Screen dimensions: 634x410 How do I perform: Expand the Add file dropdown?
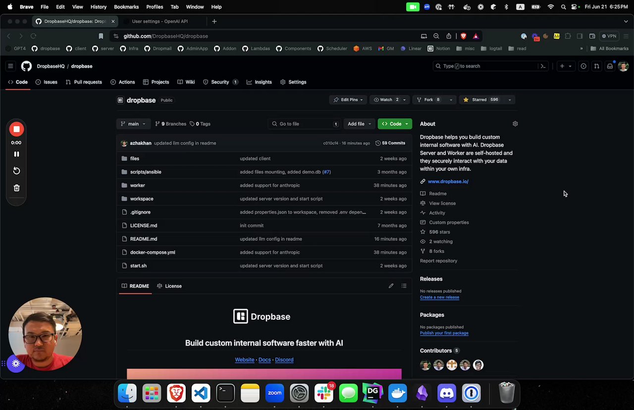[359, 124]
